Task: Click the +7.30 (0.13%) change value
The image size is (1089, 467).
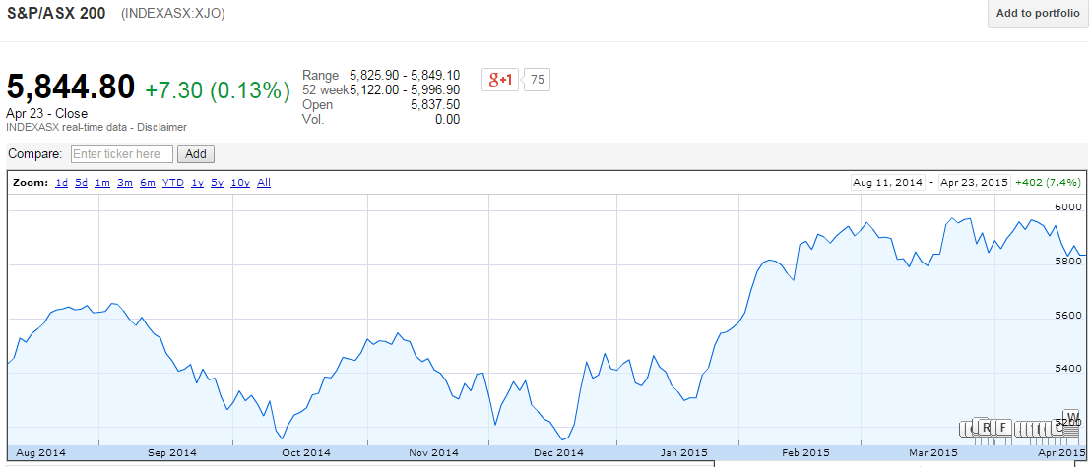Action: (218, 90)
